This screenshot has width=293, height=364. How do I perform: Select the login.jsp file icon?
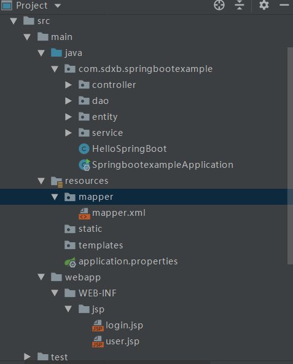pos(98,326)
